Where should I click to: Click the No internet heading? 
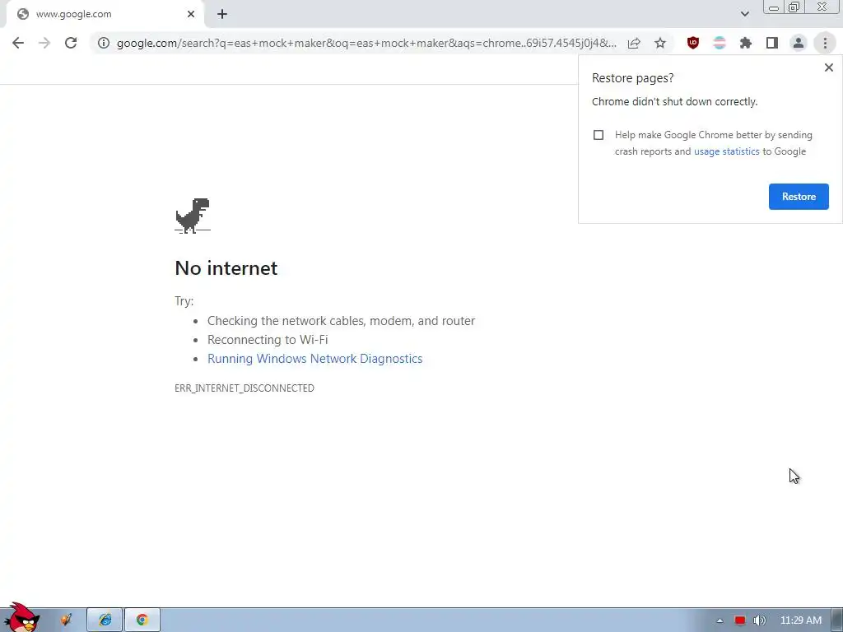coord(226,268)
